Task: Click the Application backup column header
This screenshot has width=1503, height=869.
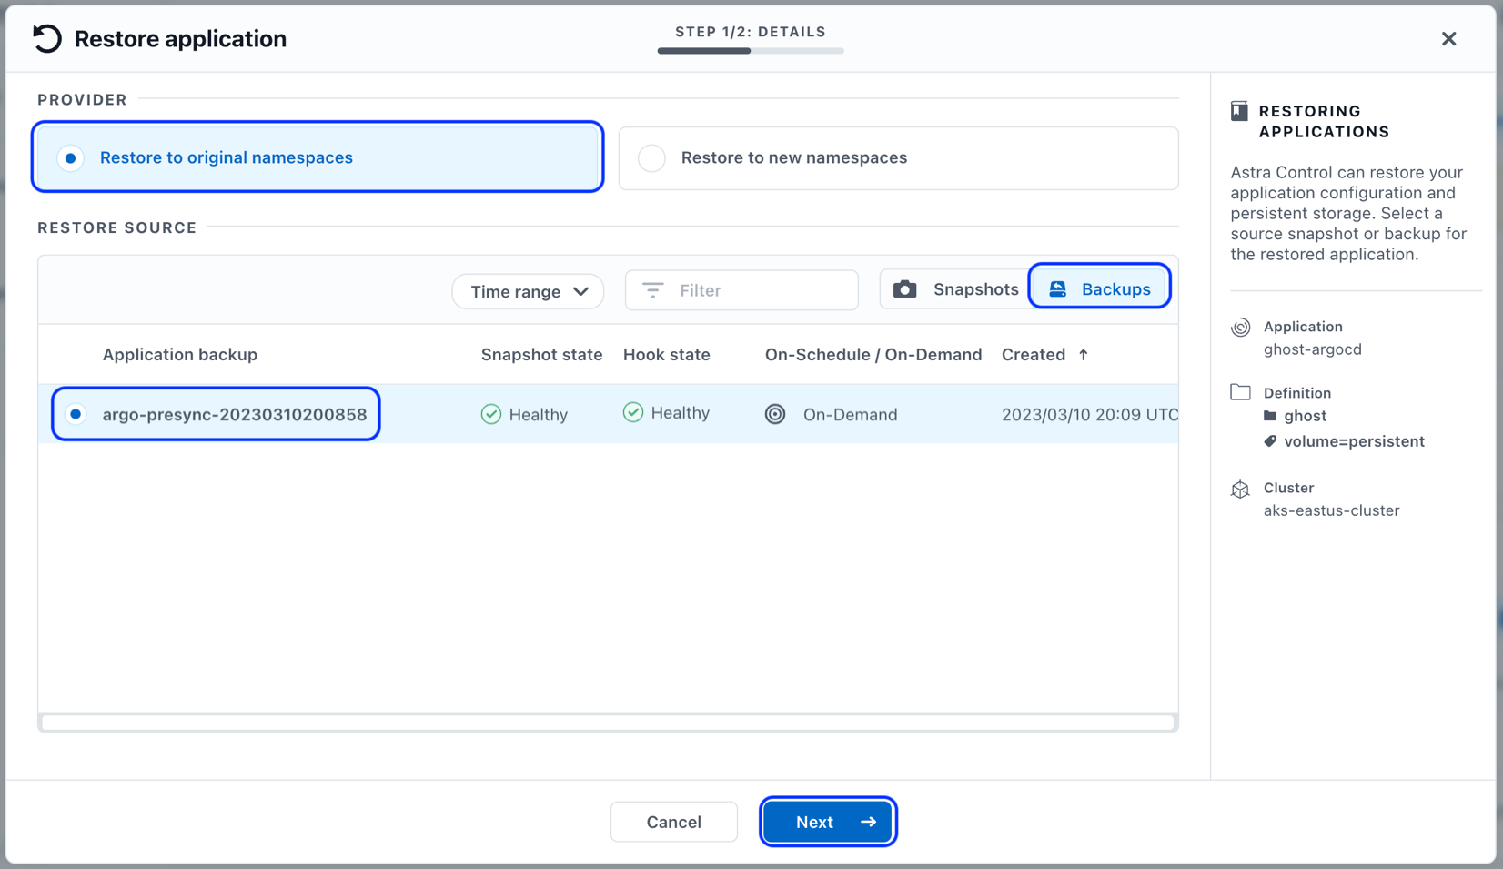Action: [x=180, y=354]
